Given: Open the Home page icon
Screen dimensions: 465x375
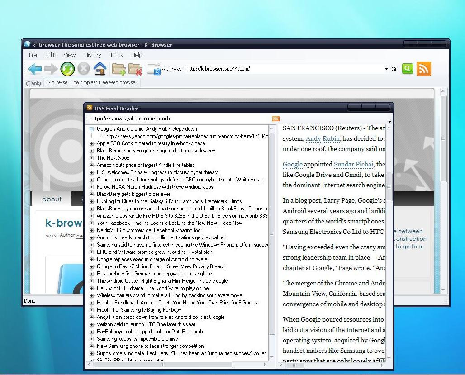Looking at the screenshot, I should pos(100,69).
